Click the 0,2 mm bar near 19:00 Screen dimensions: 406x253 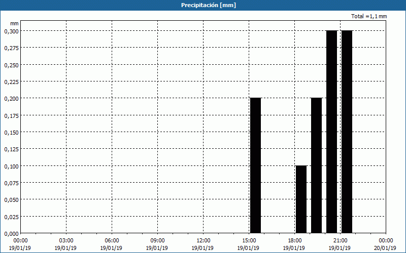pos(316,165)
